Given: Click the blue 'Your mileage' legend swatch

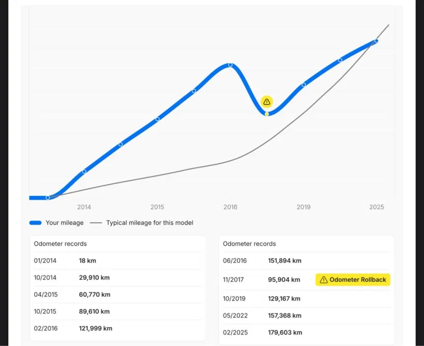Looking at the screenshot, I should click(35, 223).
